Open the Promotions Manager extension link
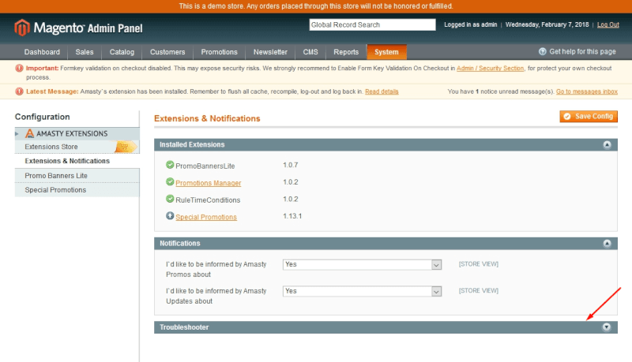 (x=209, y=183)
